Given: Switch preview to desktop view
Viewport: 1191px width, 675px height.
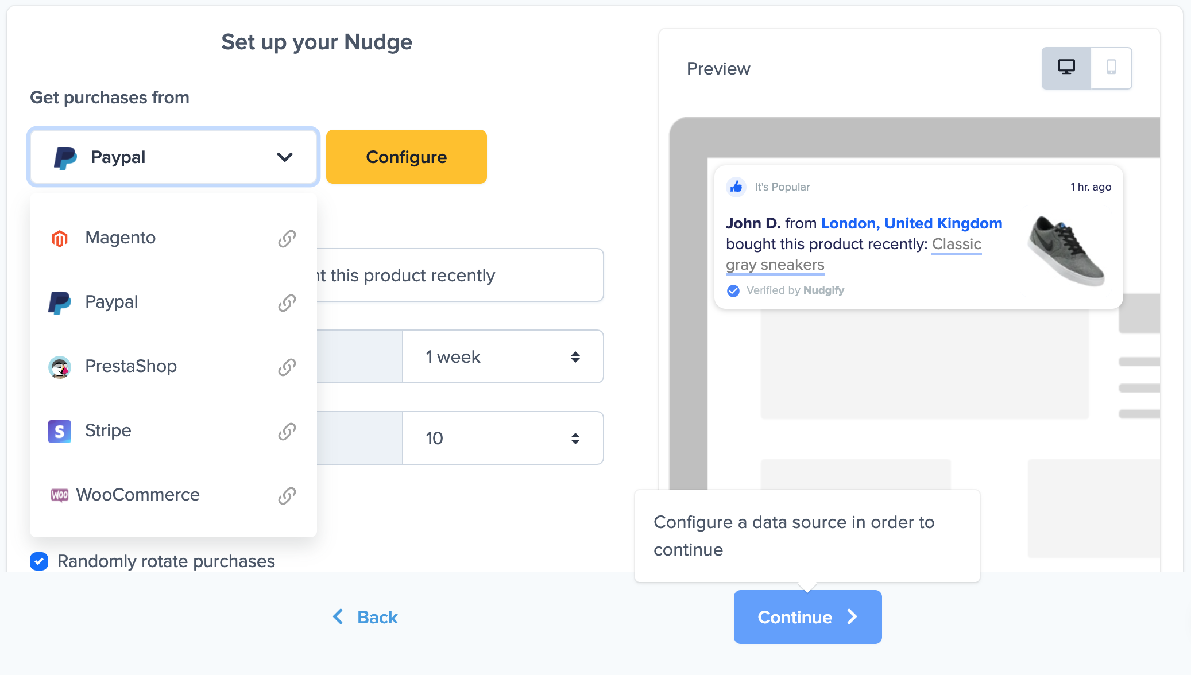Looking at the screenshot, I should click(x=1066, y=68).
